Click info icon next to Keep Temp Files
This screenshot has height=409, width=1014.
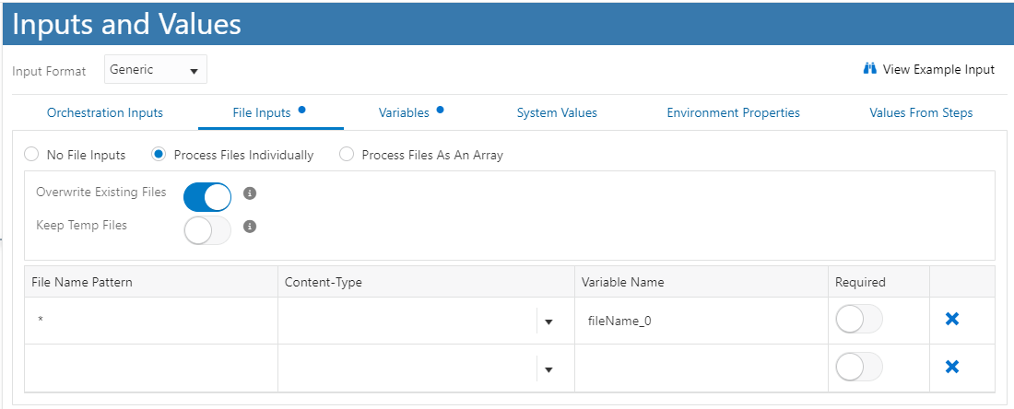249,226
